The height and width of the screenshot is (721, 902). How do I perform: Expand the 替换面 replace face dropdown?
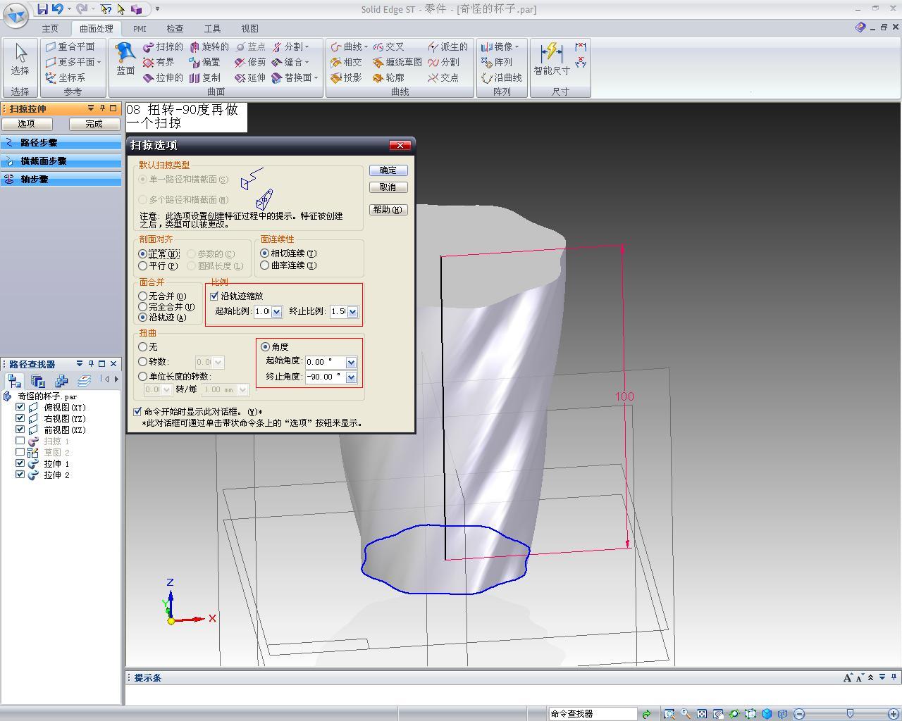click(316, 77)
